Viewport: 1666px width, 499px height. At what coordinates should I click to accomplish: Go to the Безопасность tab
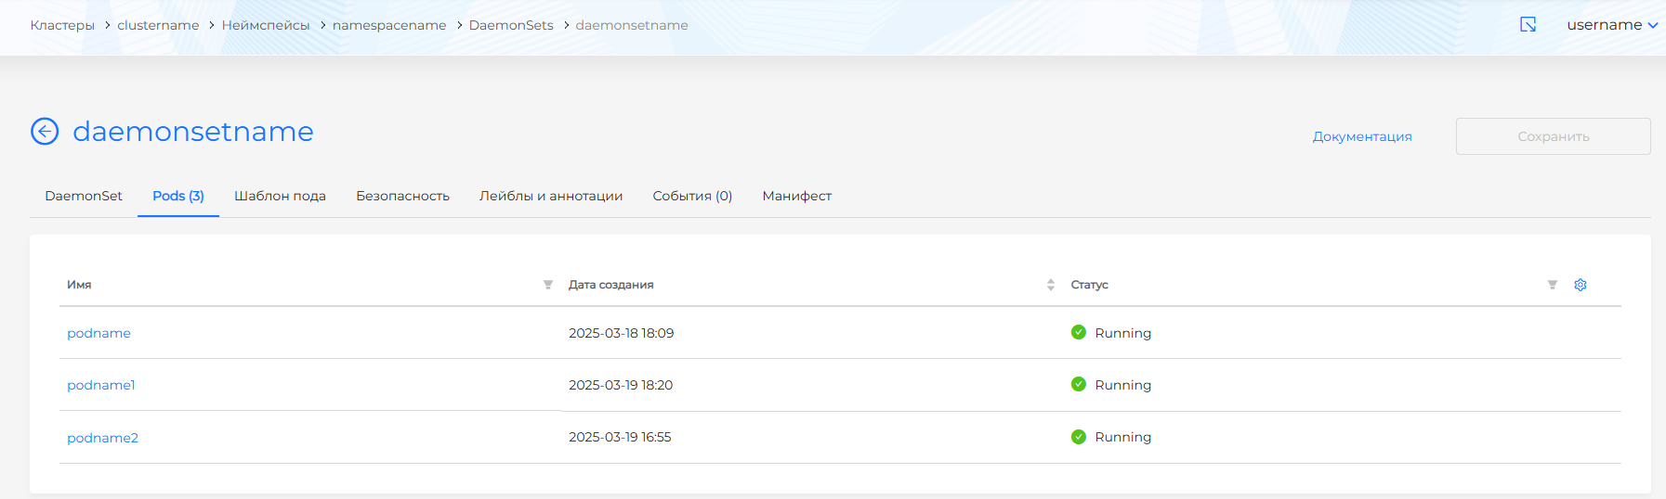pyautogui.click(x=402, y=196)
